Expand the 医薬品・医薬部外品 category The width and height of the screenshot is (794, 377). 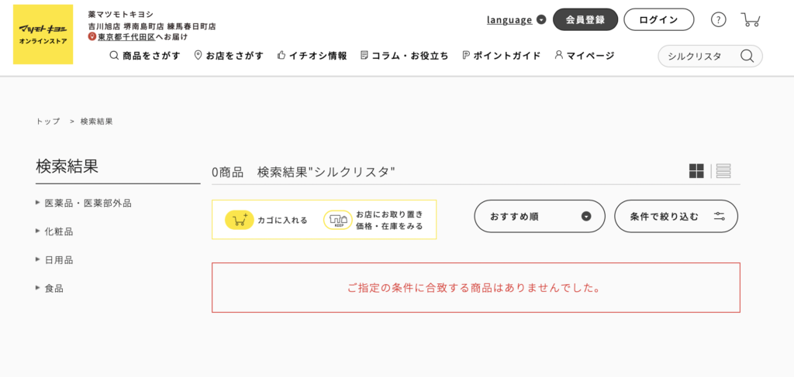pyautogui.click(x=84, y=203)
